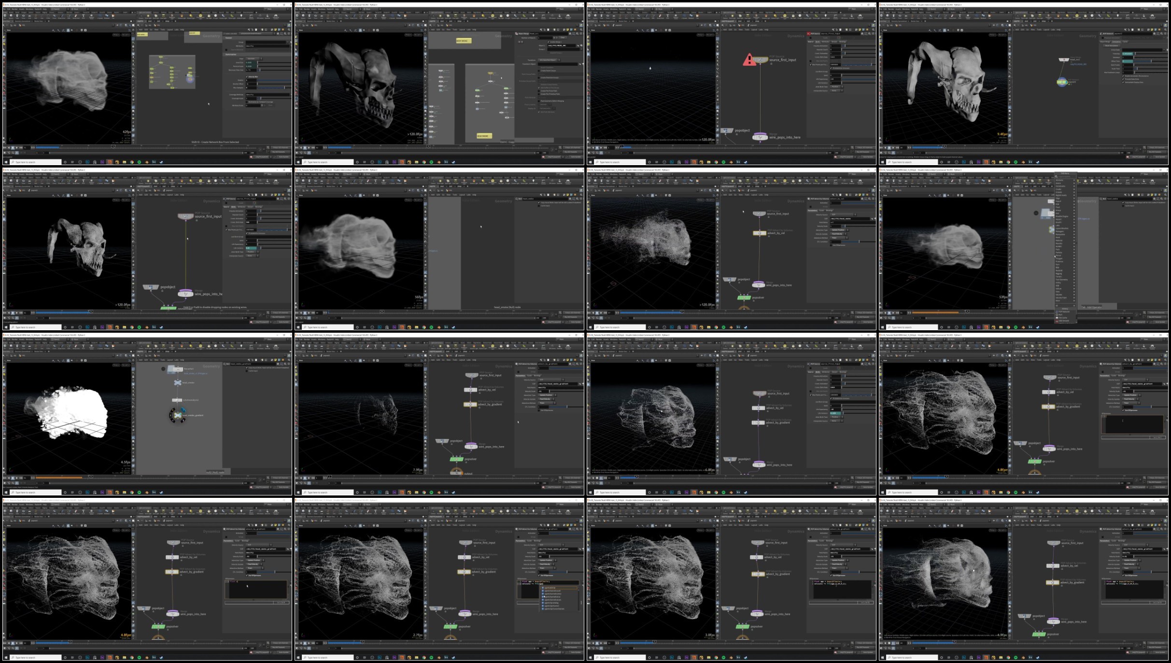Image resolution: width=1171 pixels, height=663 pixels.
Task: Open Jitter Birth Time dropdown in warning-node frame
Action: coord(835,86)
